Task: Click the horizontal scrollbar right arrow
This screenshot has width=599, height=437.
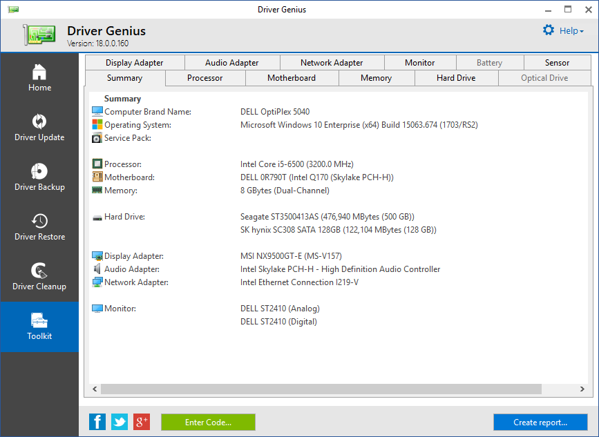Action: click(582, 389)
